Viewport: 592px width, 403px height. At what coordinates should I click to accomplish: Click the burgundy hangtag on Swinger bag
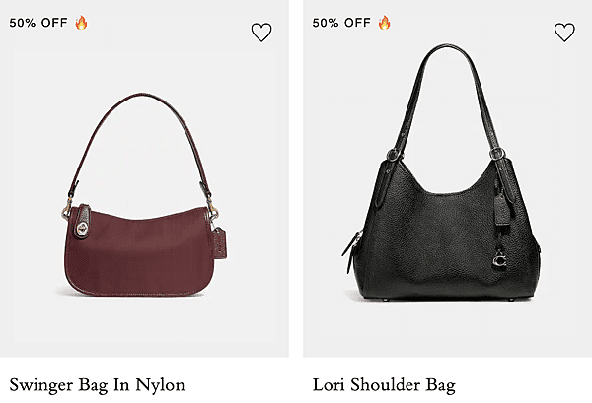point(220,243)
